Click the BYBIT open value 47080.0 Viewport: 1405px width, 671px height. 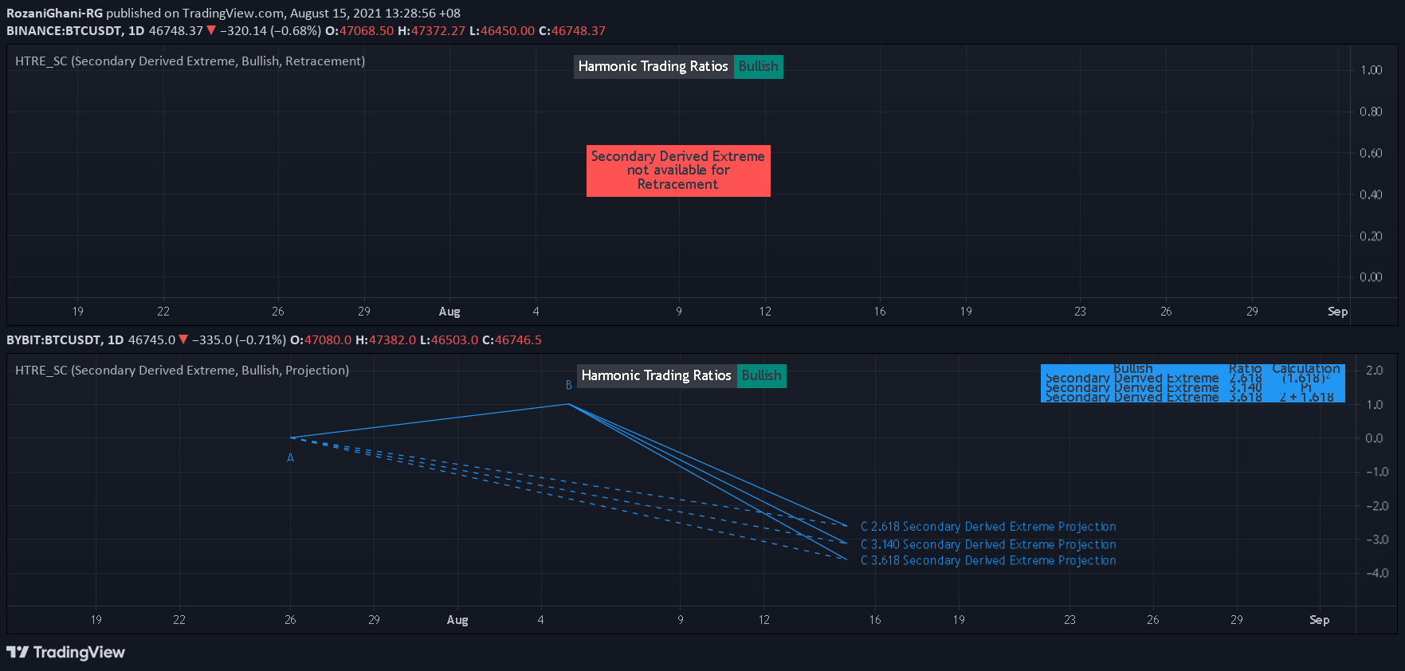[x=328, y=340]
